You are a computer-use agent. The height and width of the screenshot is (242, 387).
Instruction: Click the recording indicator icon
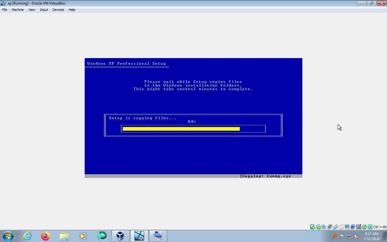click(x=353, y=227)
